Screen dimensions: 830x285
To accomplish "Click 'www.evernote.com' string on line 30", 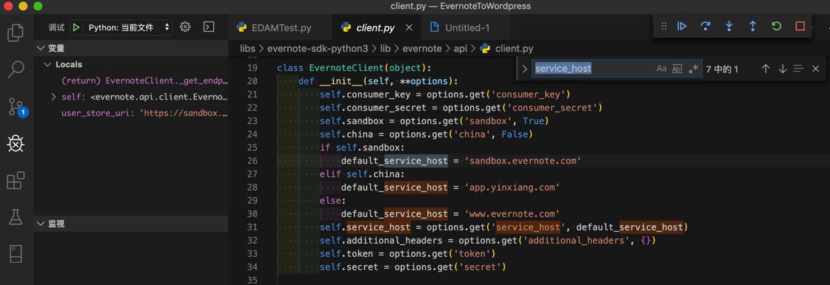I will [512, 214].
